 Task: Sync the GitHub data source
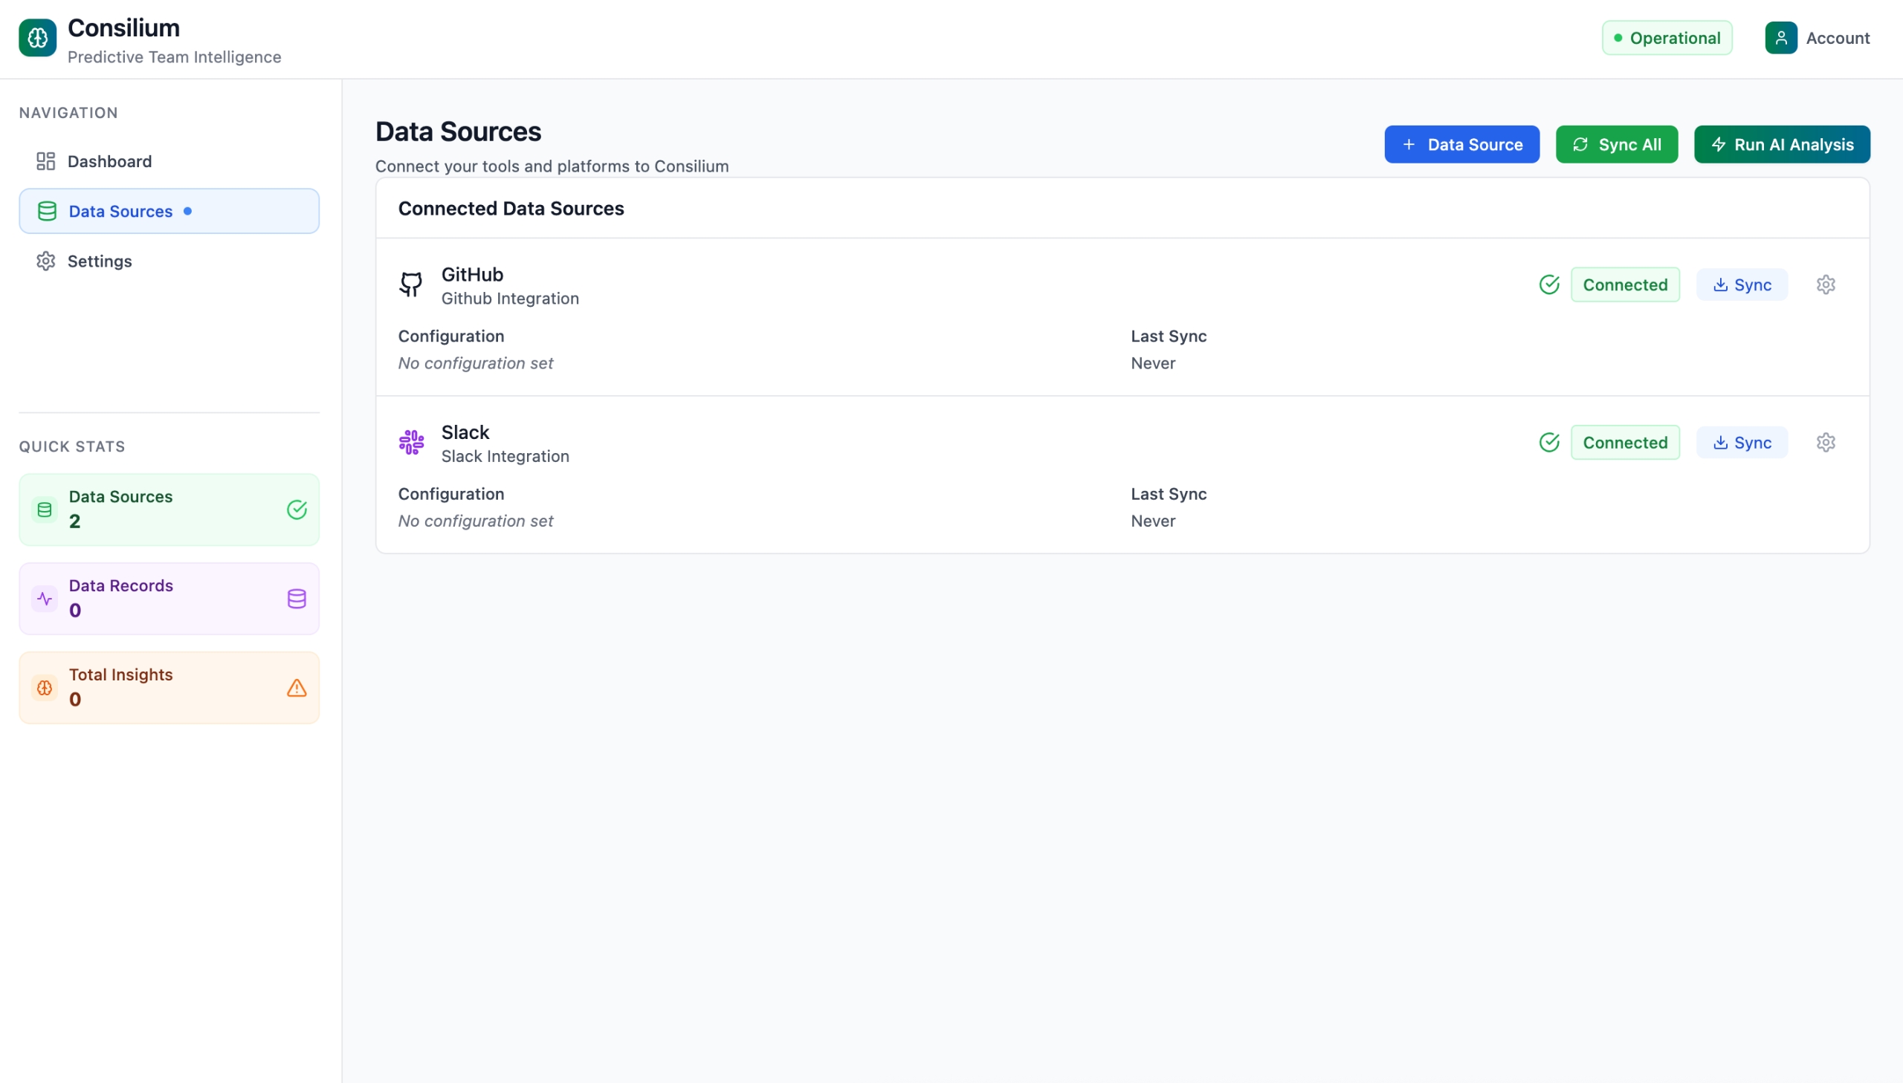pyautogui.click(x=1741, y=285)
